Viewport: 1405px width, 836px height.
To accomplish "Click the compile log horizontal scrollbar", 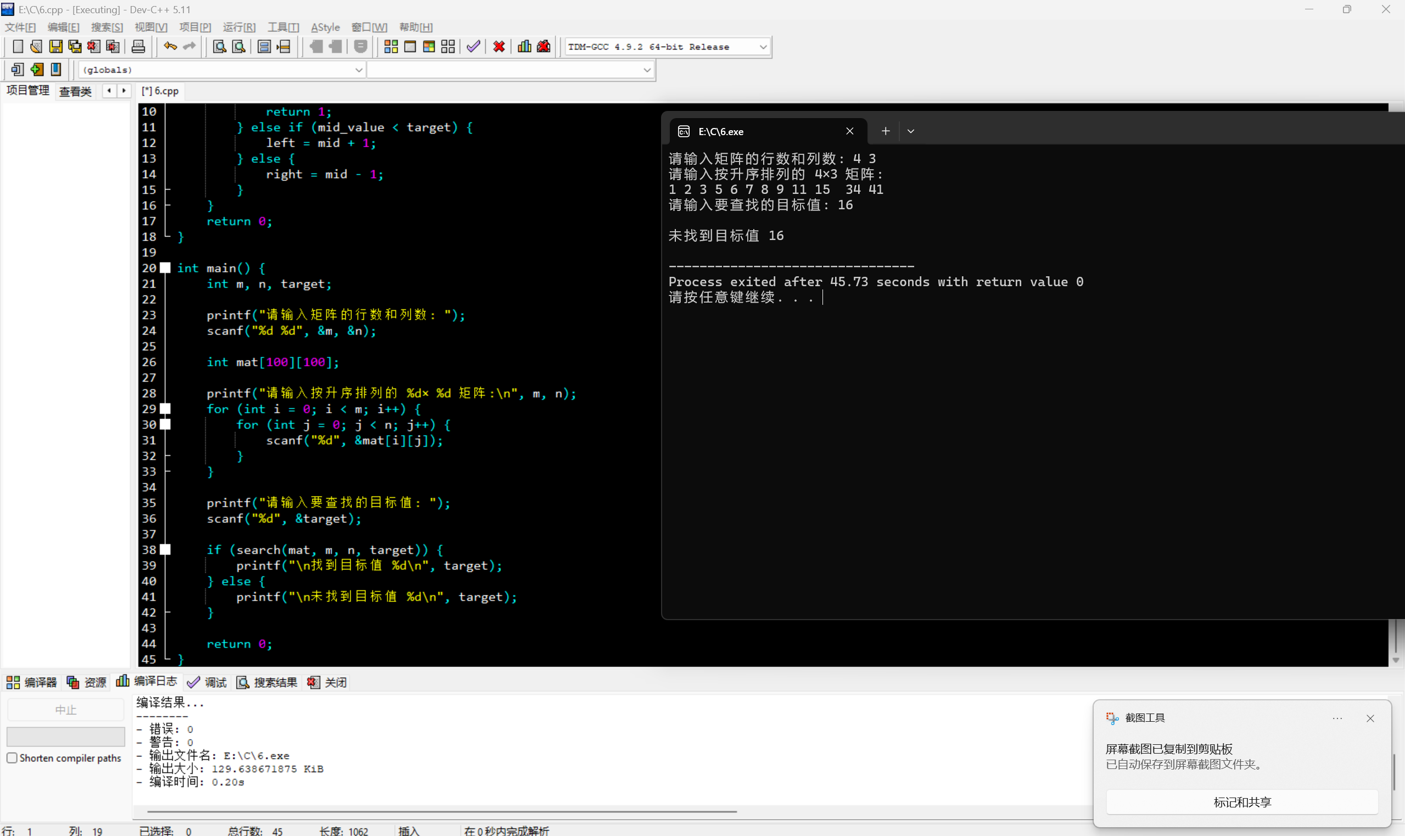I will point(442,812).
